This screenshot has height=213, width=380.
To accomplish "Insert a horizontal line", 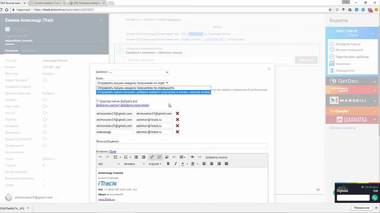I will [x=174, y=157].
